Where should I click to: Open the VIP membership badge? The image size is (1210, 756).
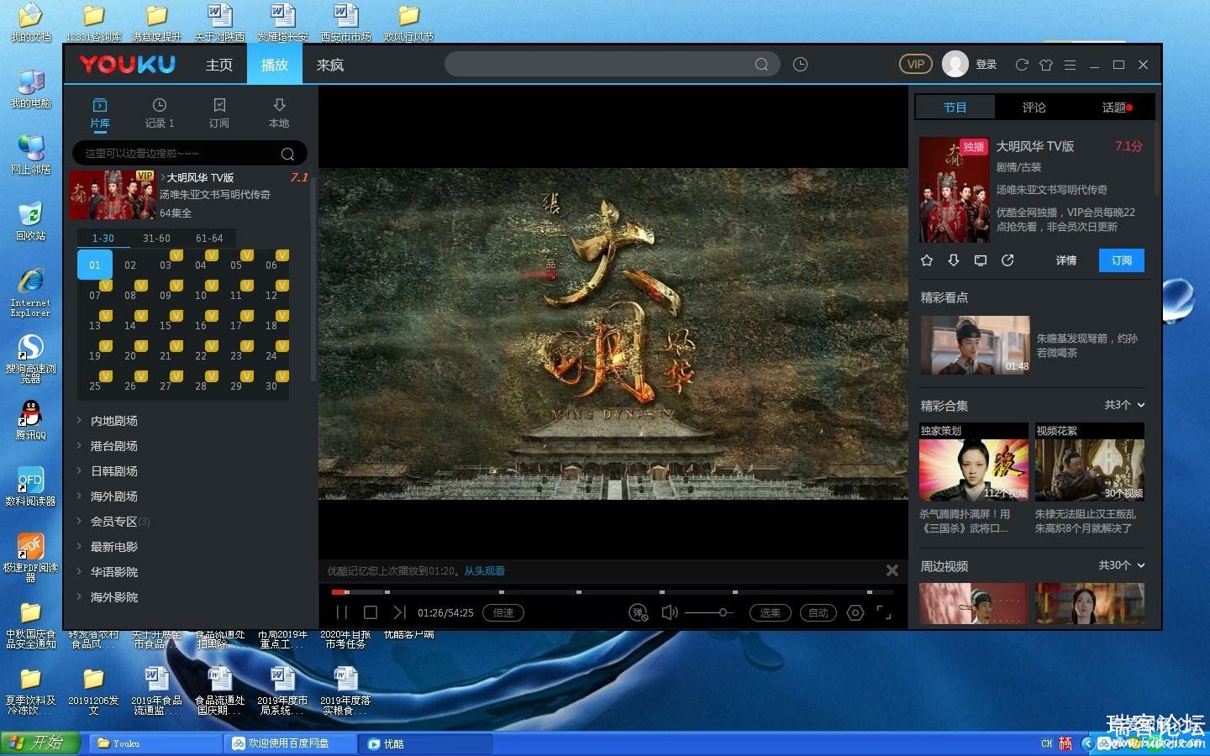coord(916,64)
